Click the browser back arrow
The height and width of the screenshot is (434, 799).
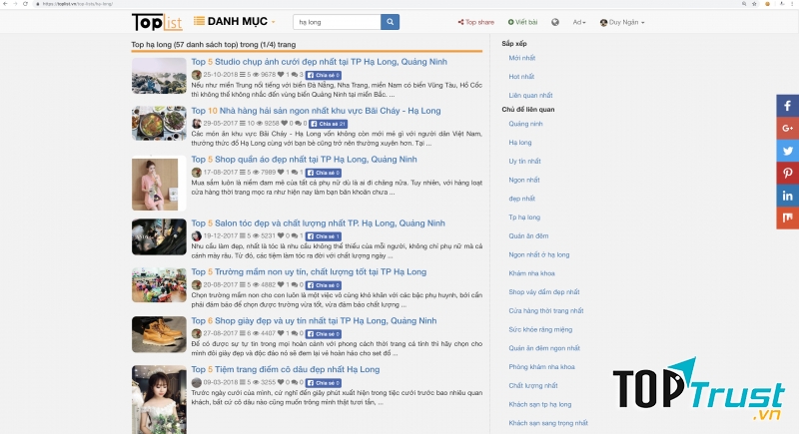click(x=5, y=4)
